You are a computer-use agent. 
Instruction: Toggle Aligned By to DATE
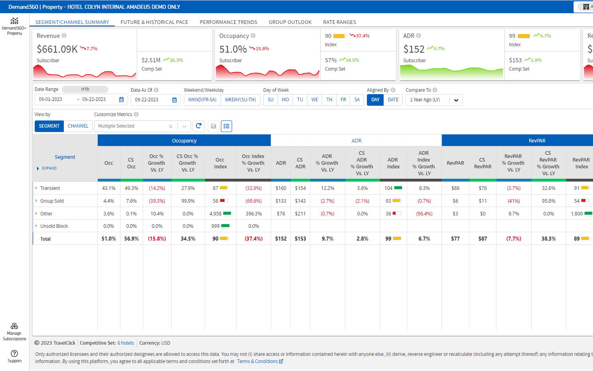393,100
